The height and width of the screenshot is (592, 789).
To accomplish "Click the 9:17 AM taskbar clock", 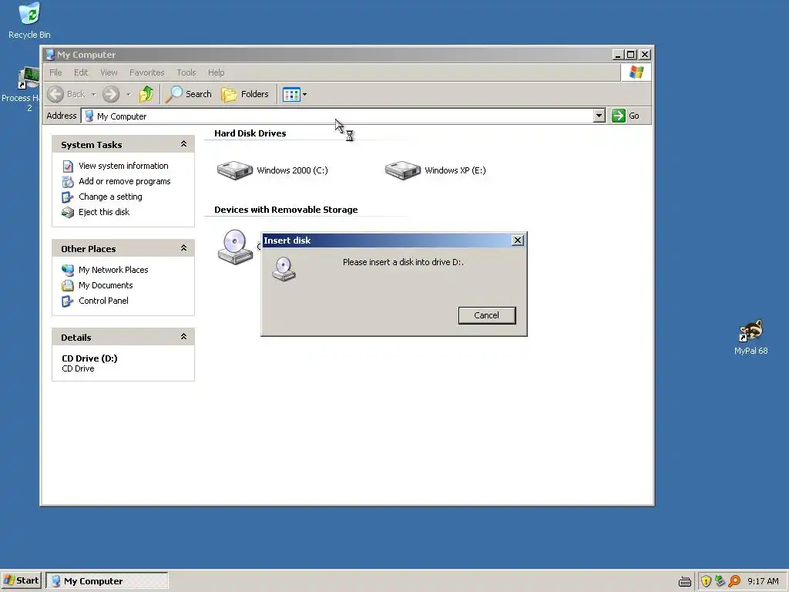I will coord(763,581).
